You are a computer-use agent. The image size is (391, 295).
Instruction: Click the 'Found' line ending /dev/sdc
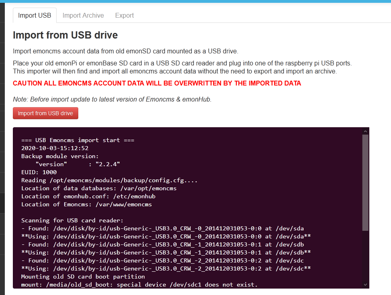163,260
